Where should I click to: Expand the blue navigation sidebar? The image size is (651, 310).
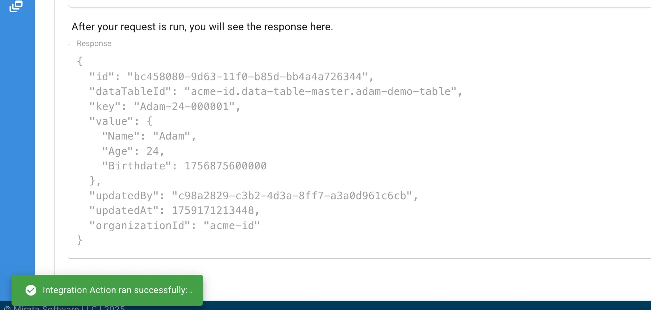click(x=17, y=144)
